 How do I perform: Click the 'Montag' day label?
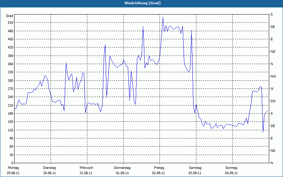13,168
